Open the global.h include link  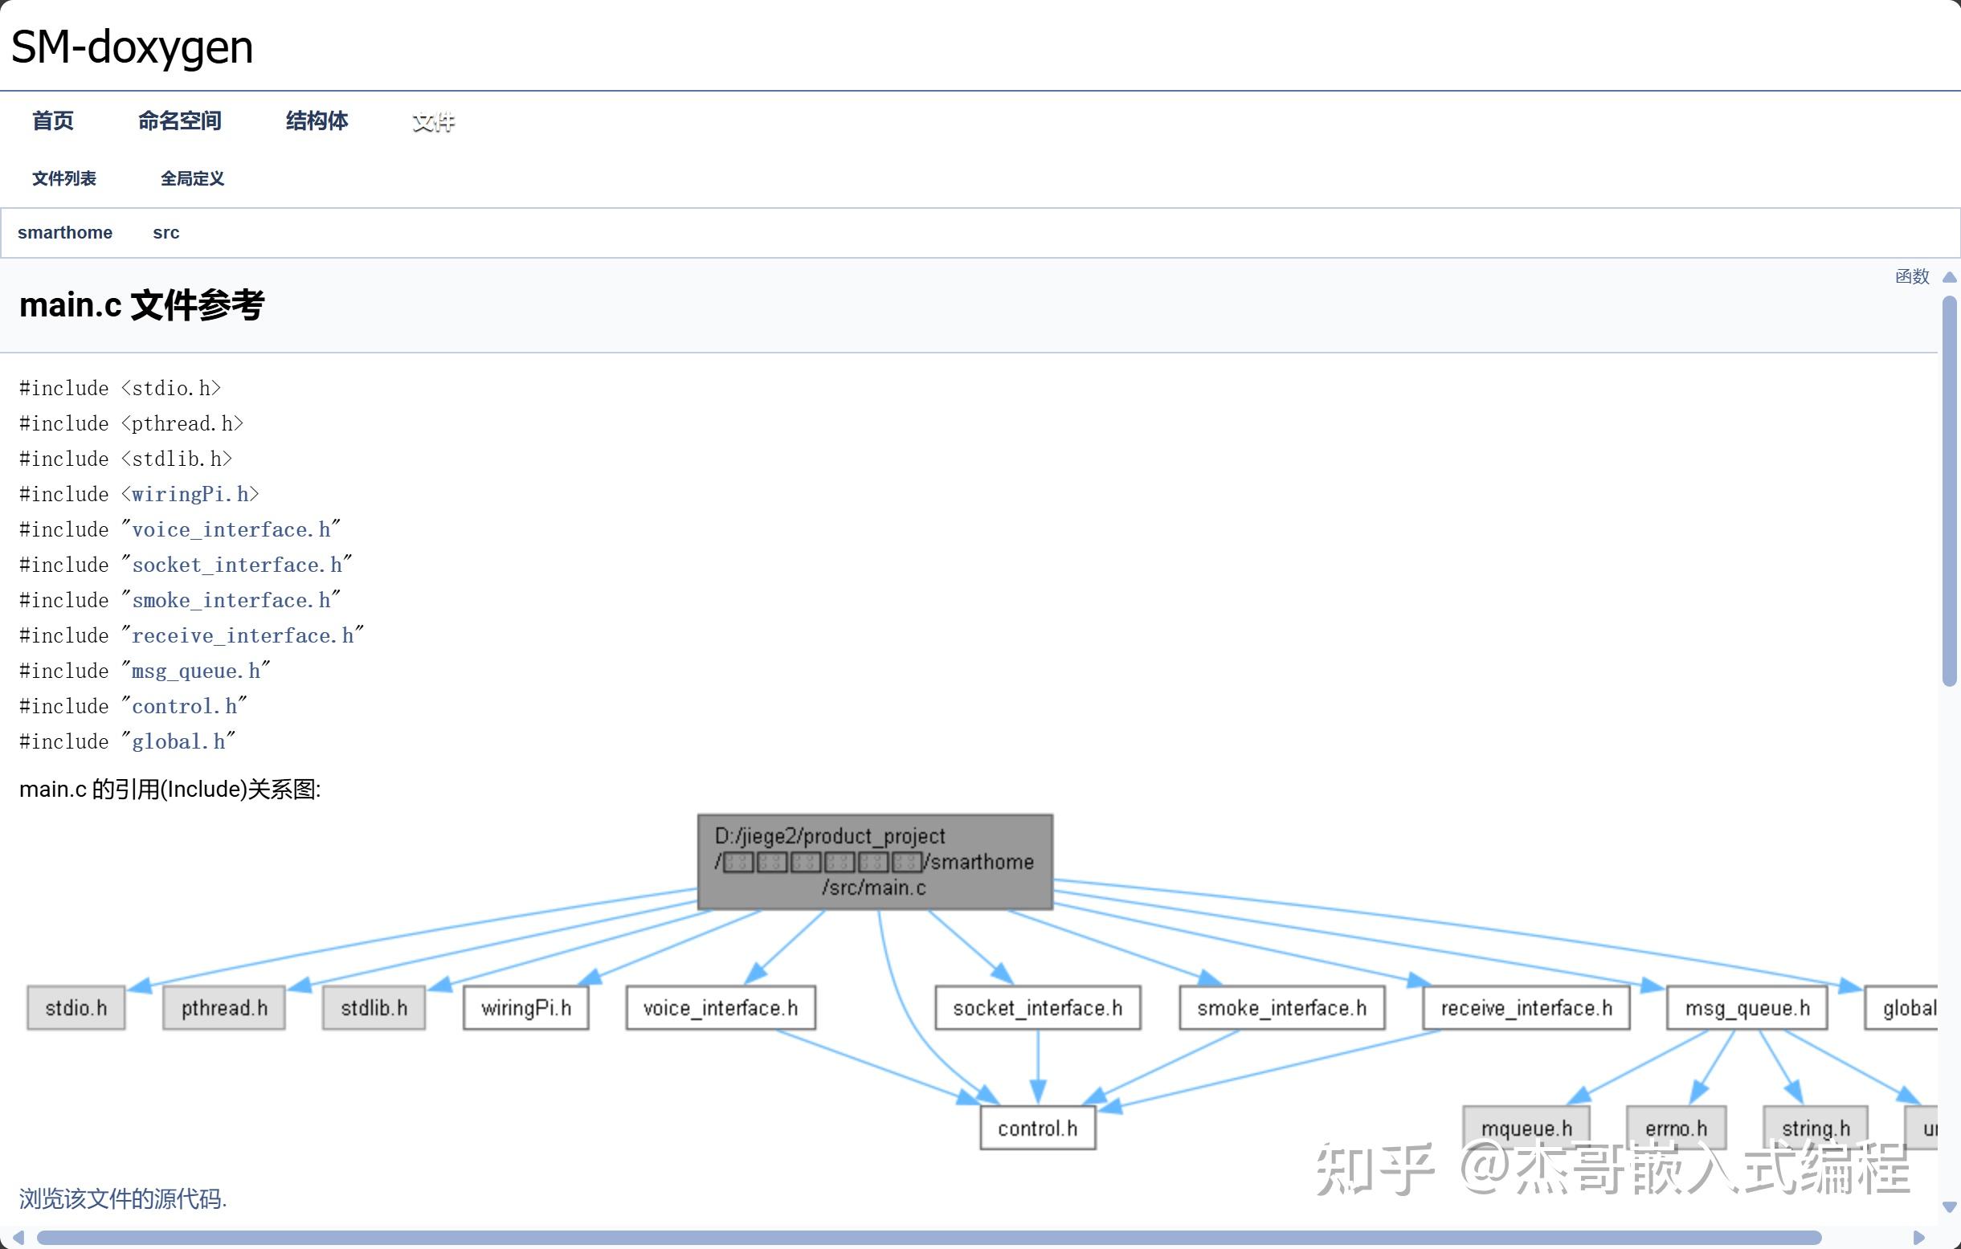click(x=179, y=741)
